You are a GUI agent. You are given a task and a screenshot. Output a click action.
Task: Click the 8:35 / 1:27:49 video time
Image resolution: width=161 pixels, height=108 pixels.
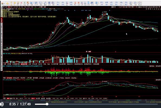click(x=20, y=104)
